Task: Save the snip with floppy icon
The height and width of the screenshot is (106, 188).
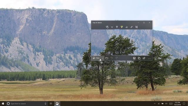Action: (x=134, y=58)
